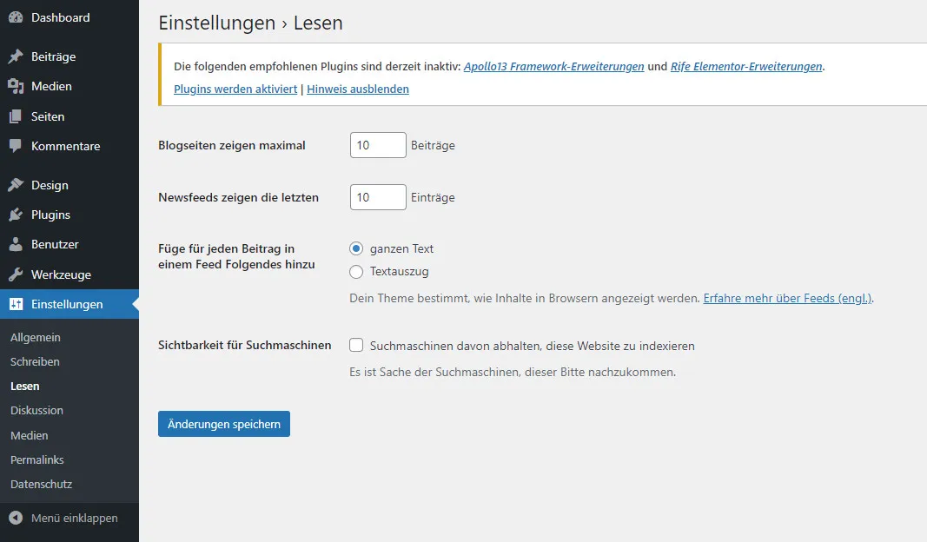Screen dimensions: 927x542
Task: Open Seiten menu item
Action: pyautogui.click(x=70, y=116)
